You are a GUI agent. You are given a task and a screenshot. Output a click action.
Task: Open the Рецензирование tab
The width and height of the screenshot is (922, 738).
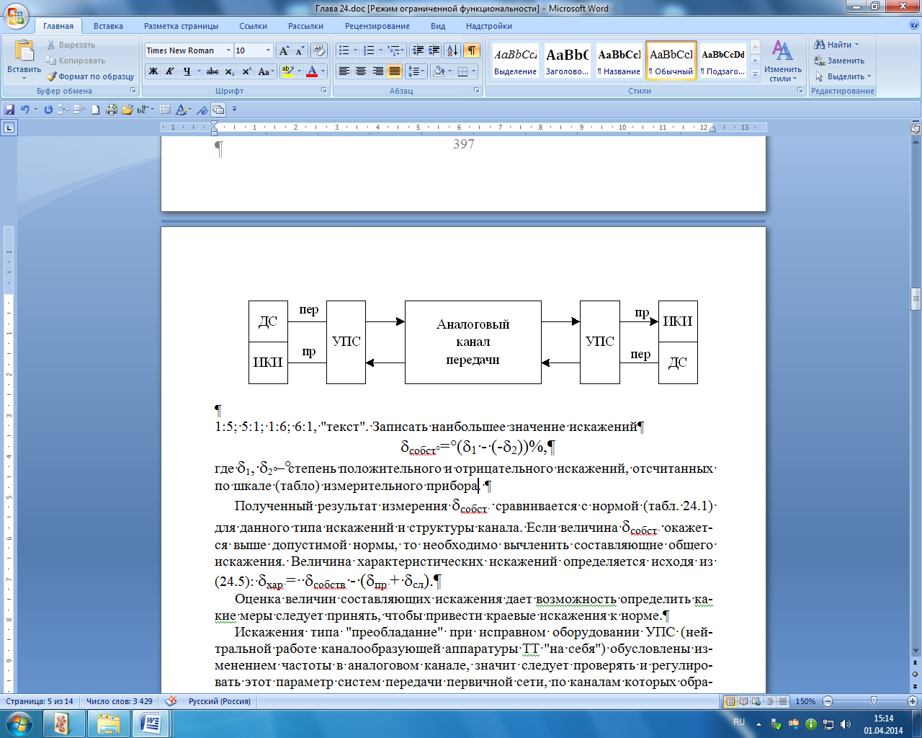tap(377, 26)
